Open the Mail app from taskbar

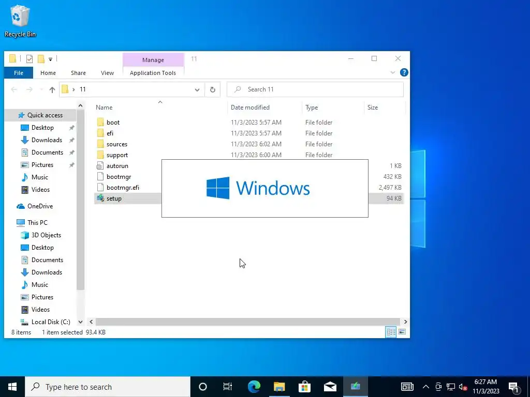(x=330, y=387)
